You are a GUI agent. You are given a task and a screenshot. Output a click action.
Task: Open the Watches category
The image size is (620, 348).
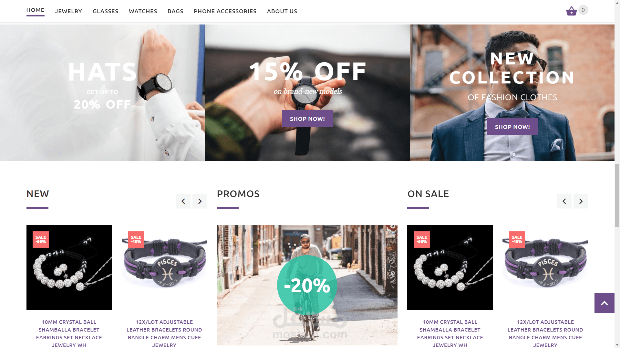(x=143, y=11)
